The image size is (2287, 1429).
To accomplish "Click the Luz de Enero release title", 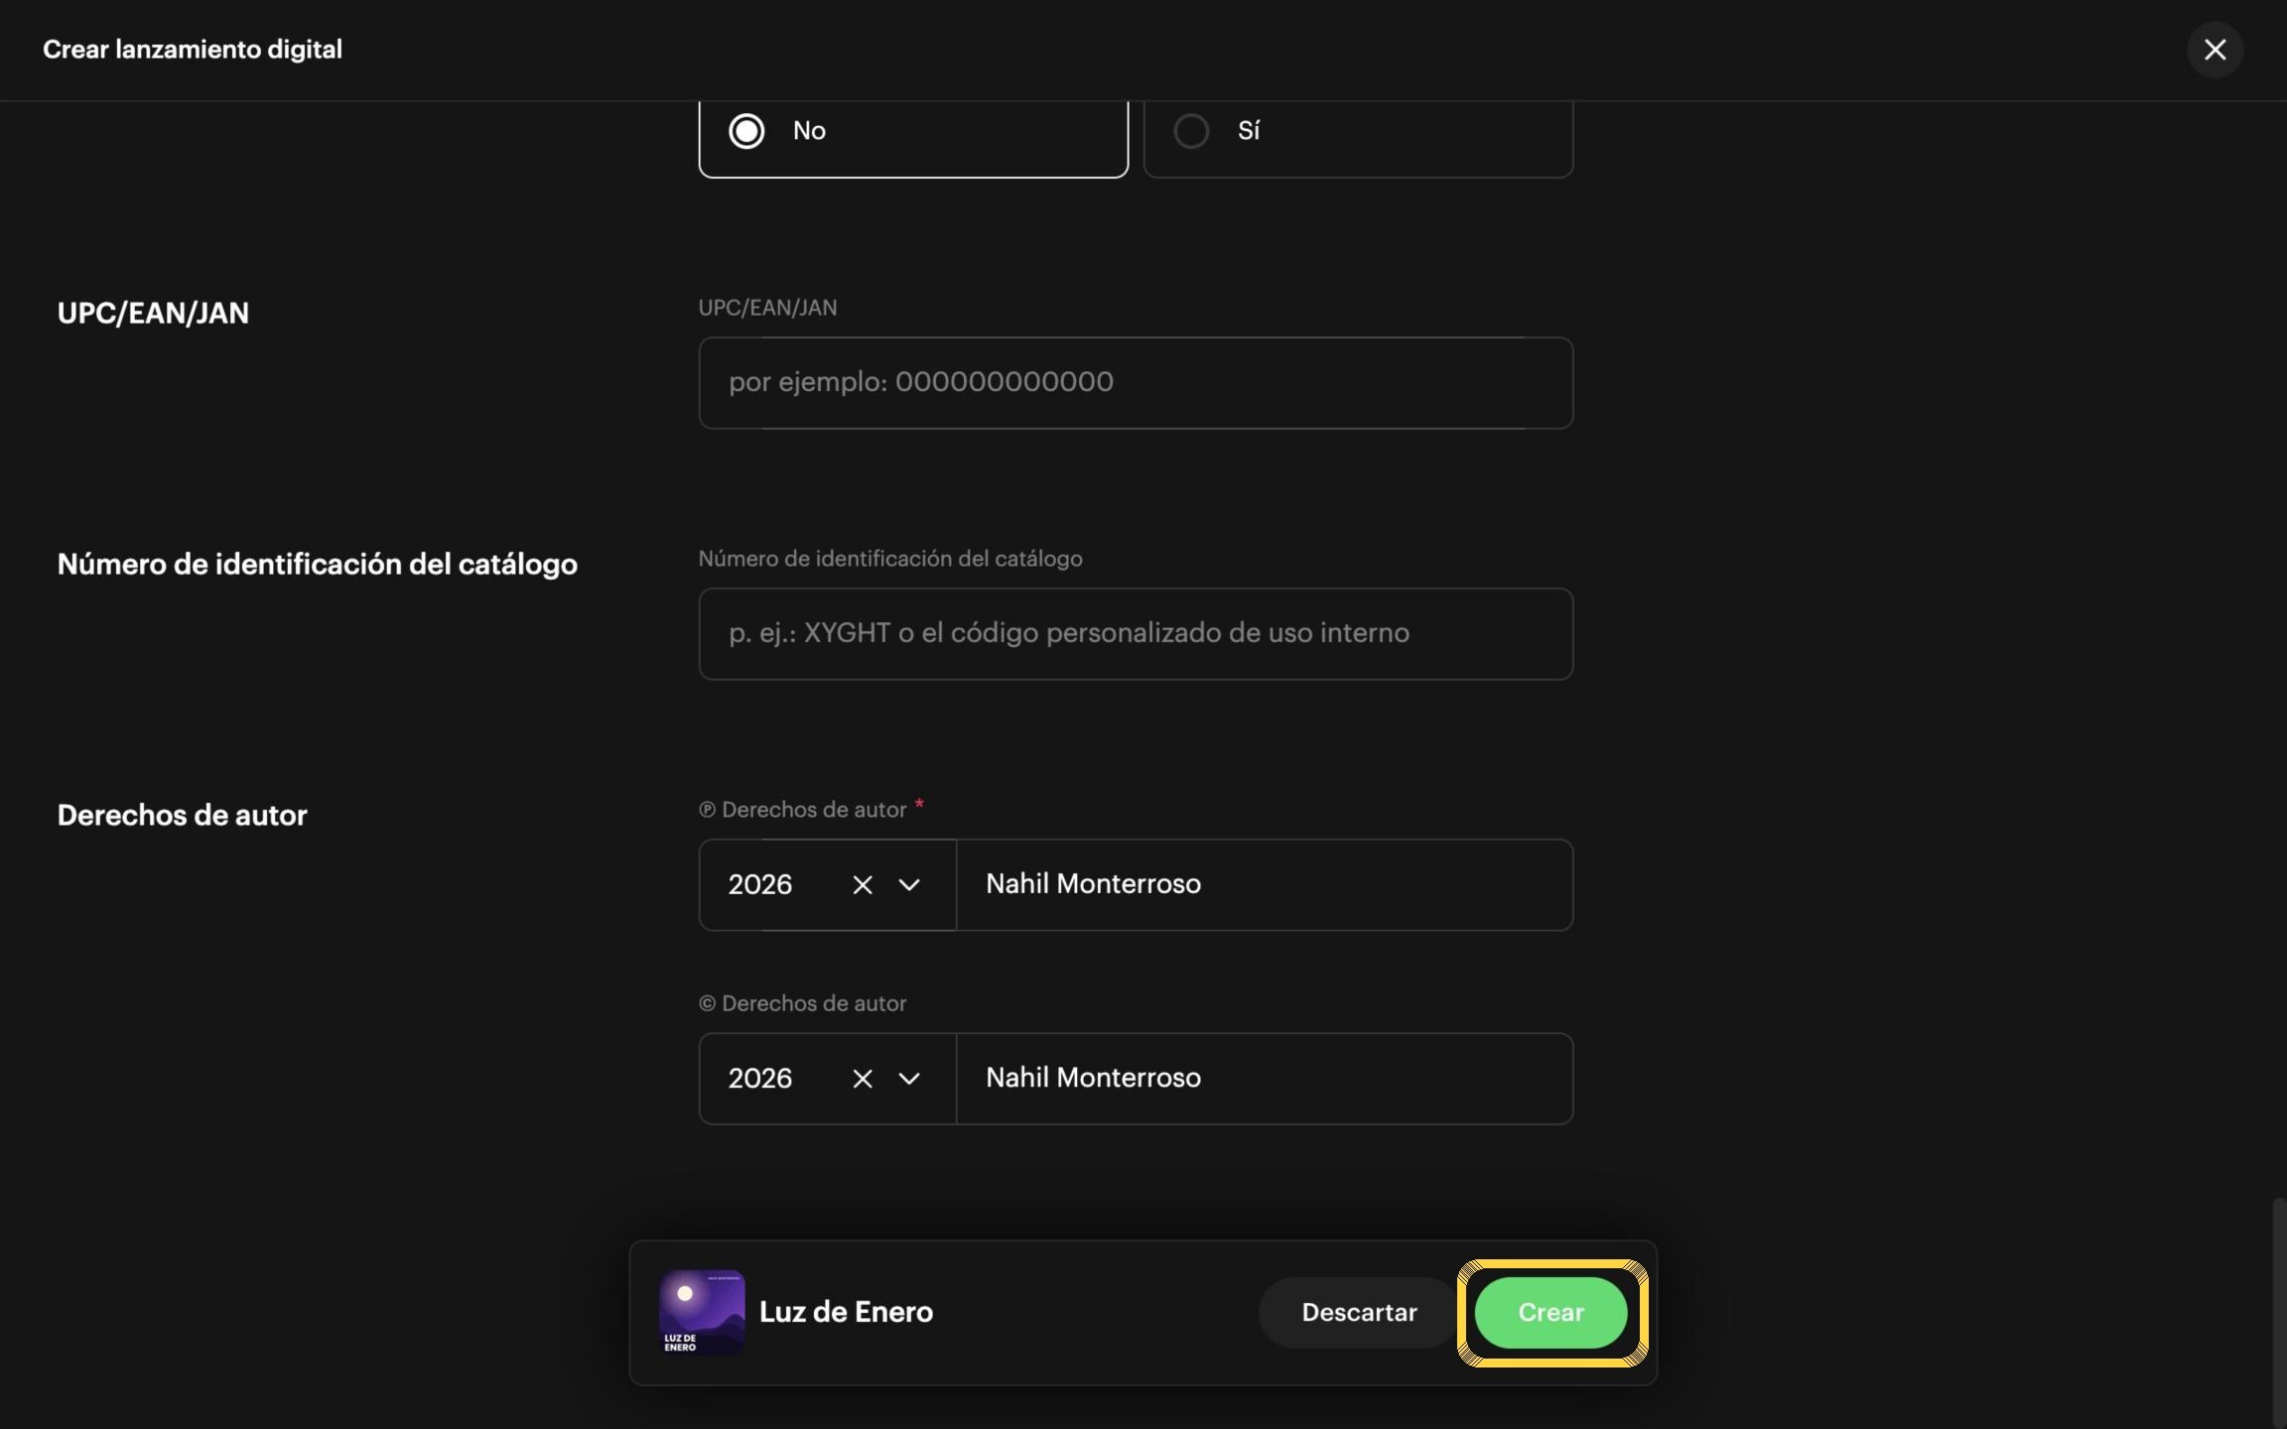I will click(x=846, y=1312).
